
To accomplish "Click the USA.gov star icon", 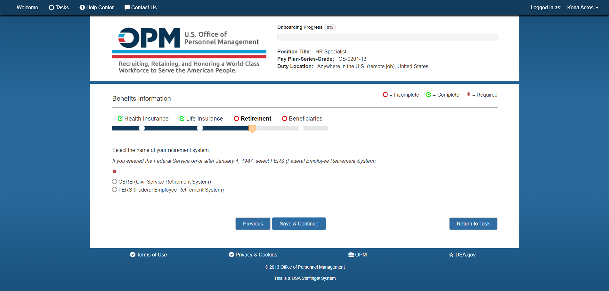I will point(451,255).
